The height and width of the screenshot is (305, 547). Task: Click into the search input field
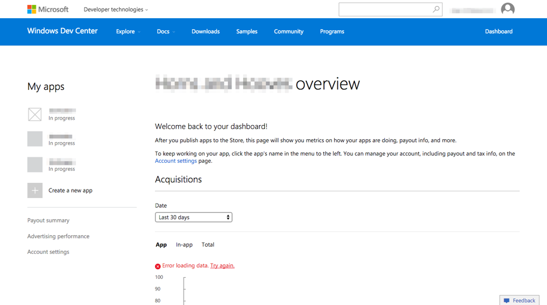pos(384,9)
